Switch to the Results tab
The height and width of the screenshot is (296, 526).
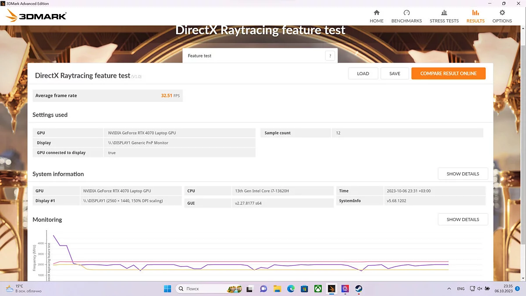(x=475, y=16)
